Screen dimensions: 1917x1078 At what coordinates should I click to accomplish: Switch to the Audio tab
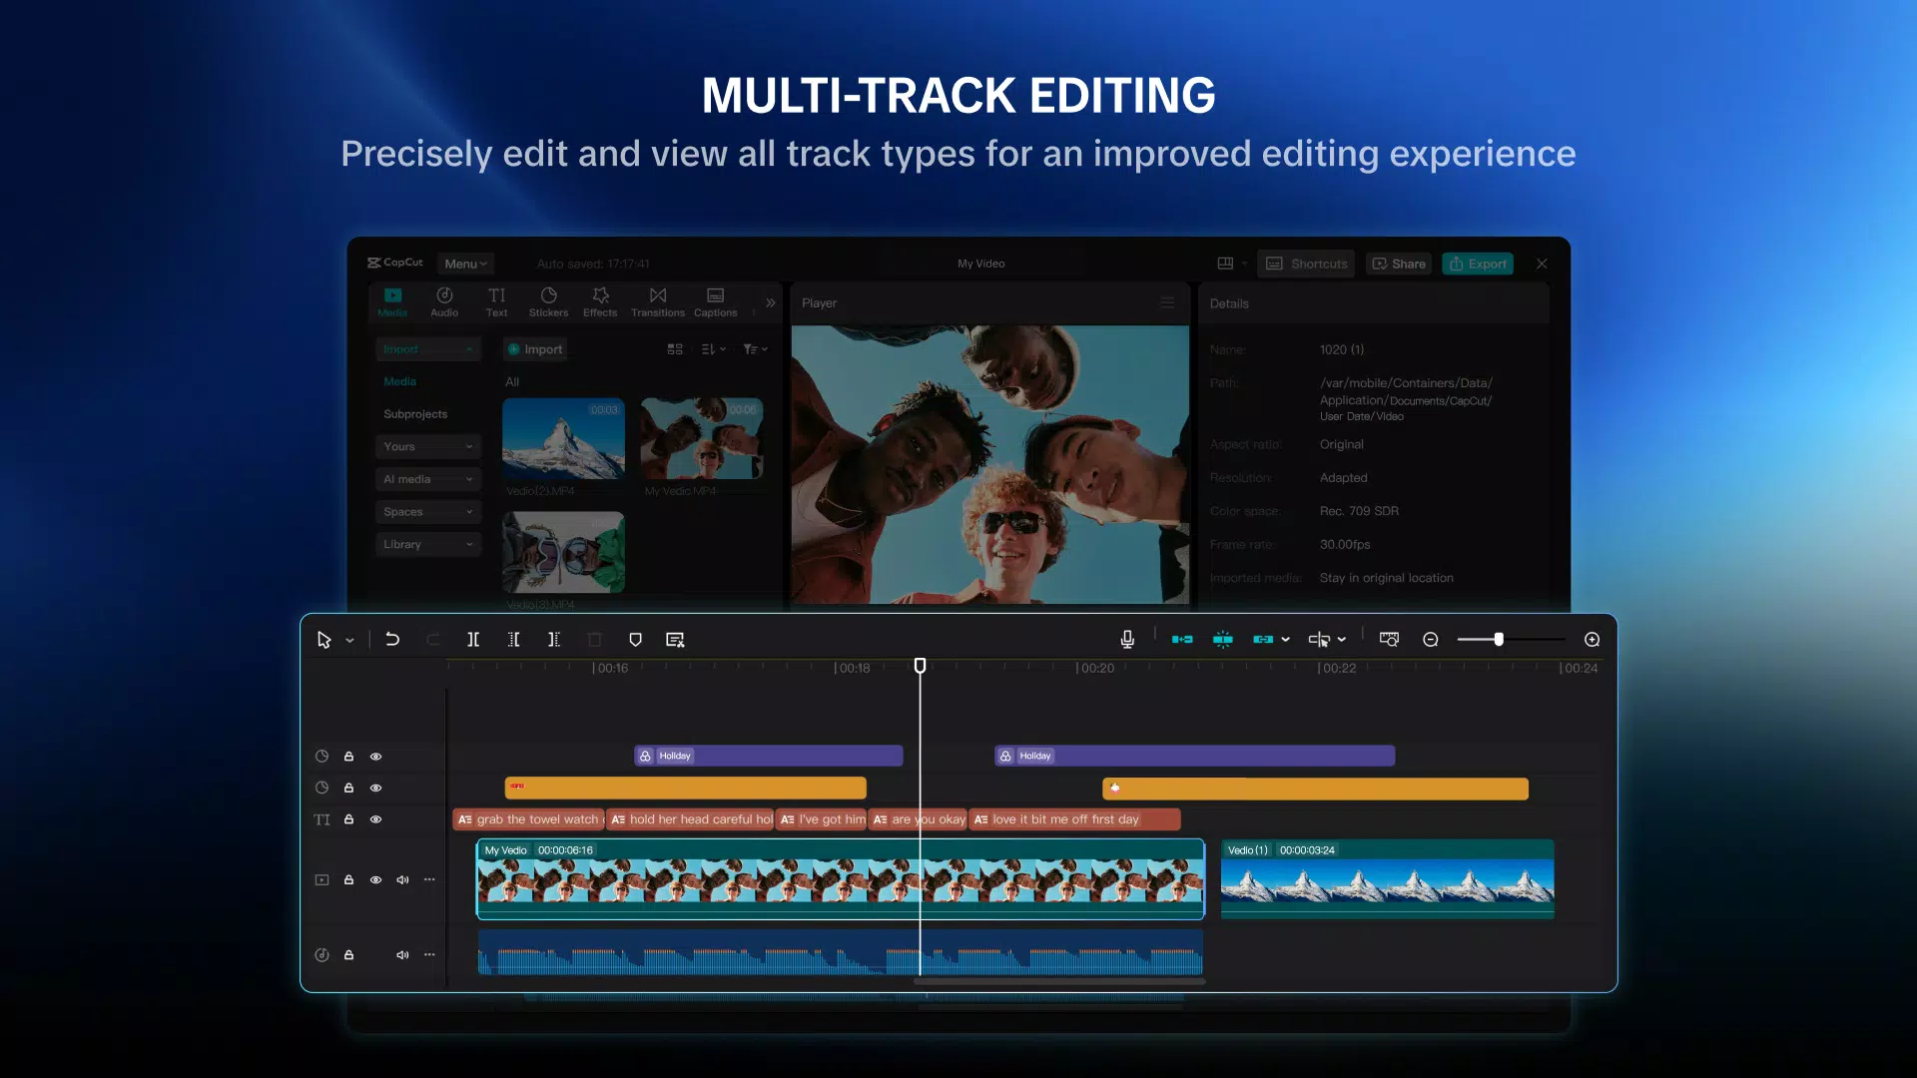click(444, 301)
